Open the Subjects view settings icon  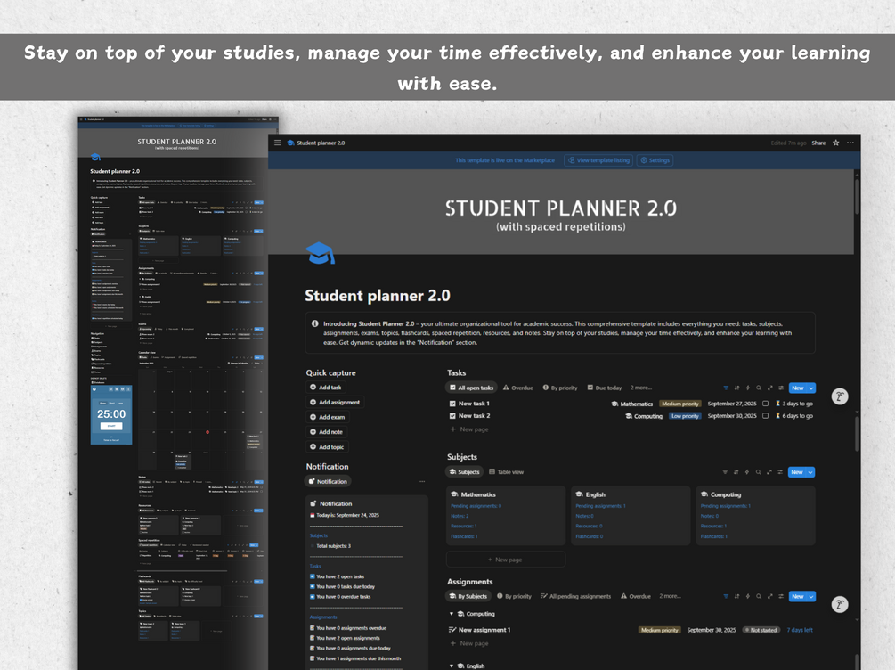click(x=780, y=472)
